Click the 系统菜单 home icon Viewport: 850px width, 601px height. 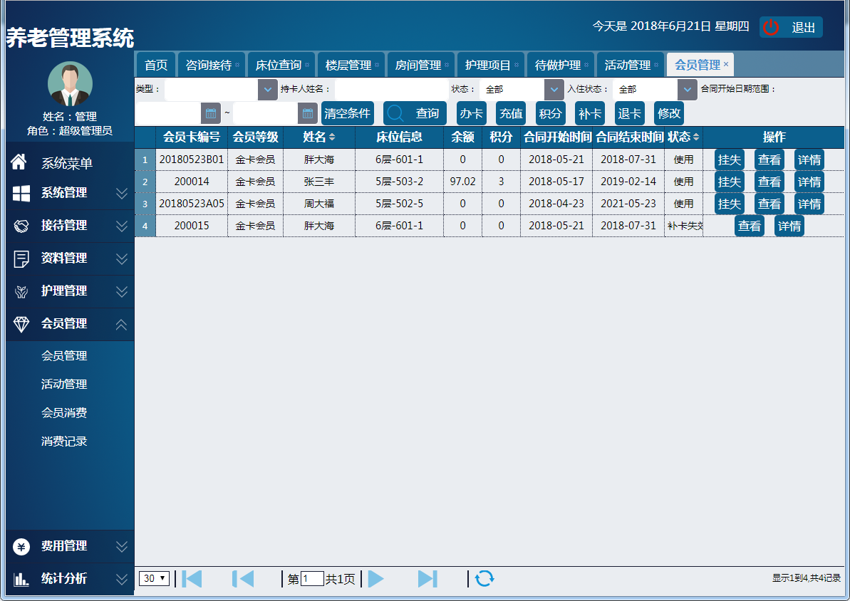(19, 162)
